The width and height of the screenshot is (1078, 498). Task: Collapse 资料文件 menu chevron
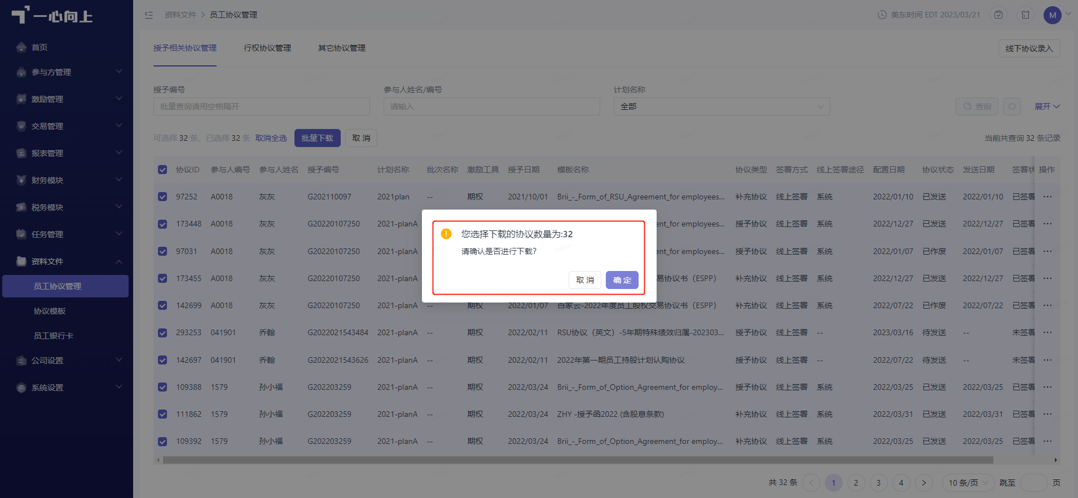119,261
